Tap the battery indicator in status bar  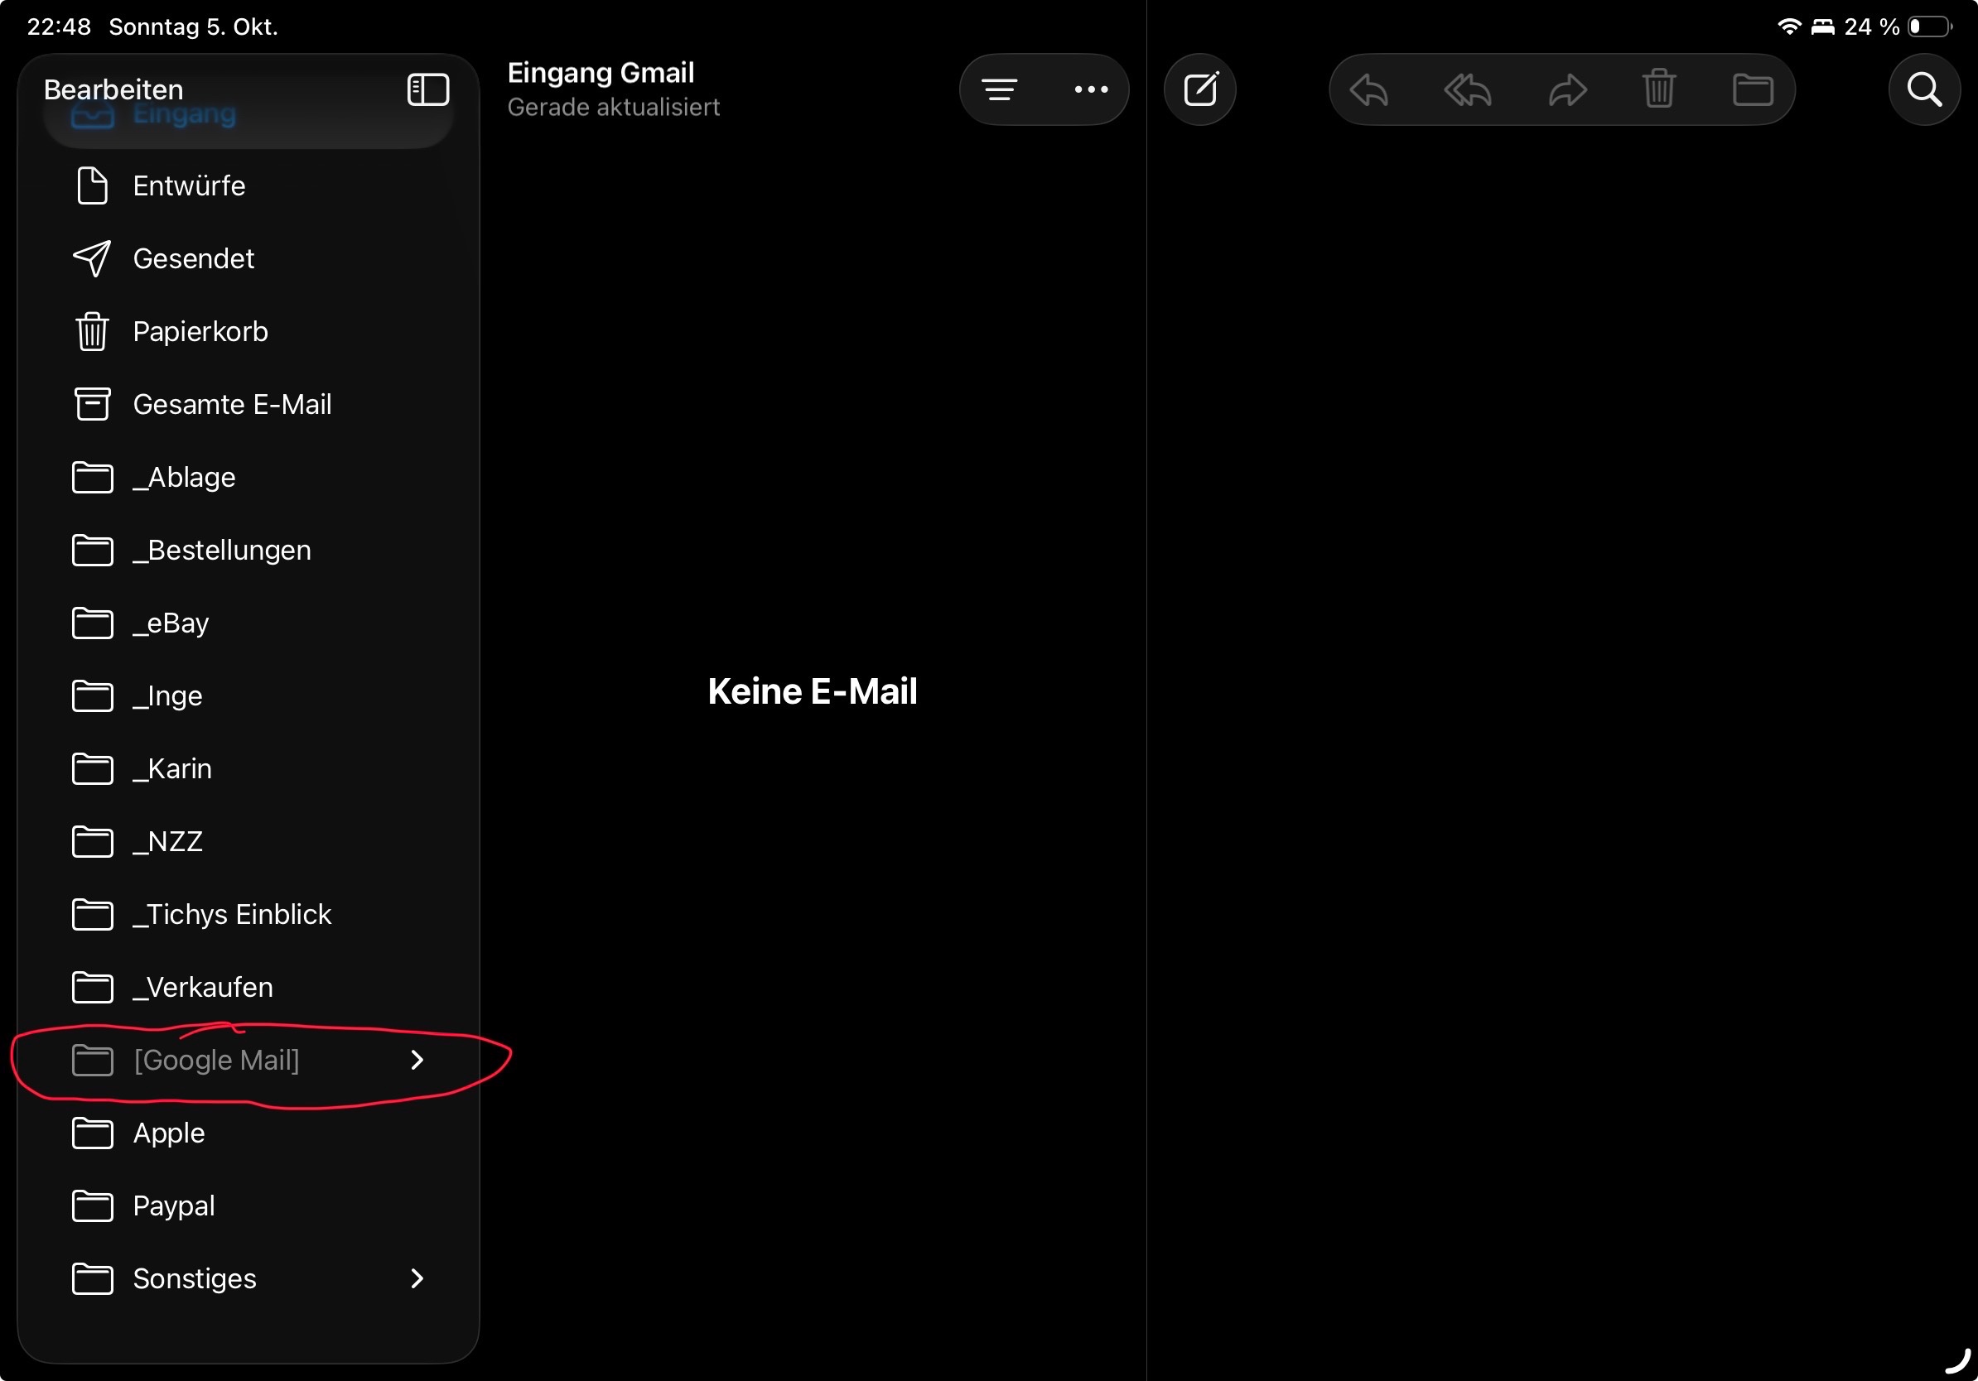point(1928,26)
